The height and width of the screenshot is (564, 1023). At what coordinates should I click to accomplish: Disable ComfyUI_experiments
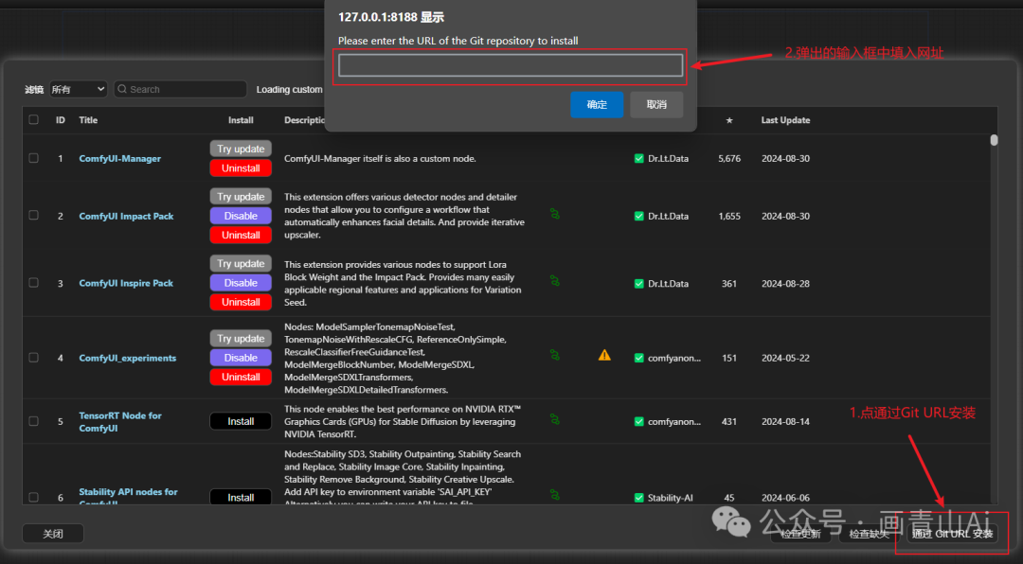241,358
